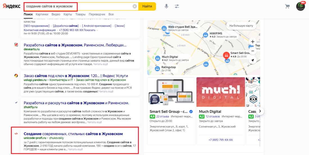309x155 pixels.
Task: Open devearts.ru green URL
Action: [32, 49]
